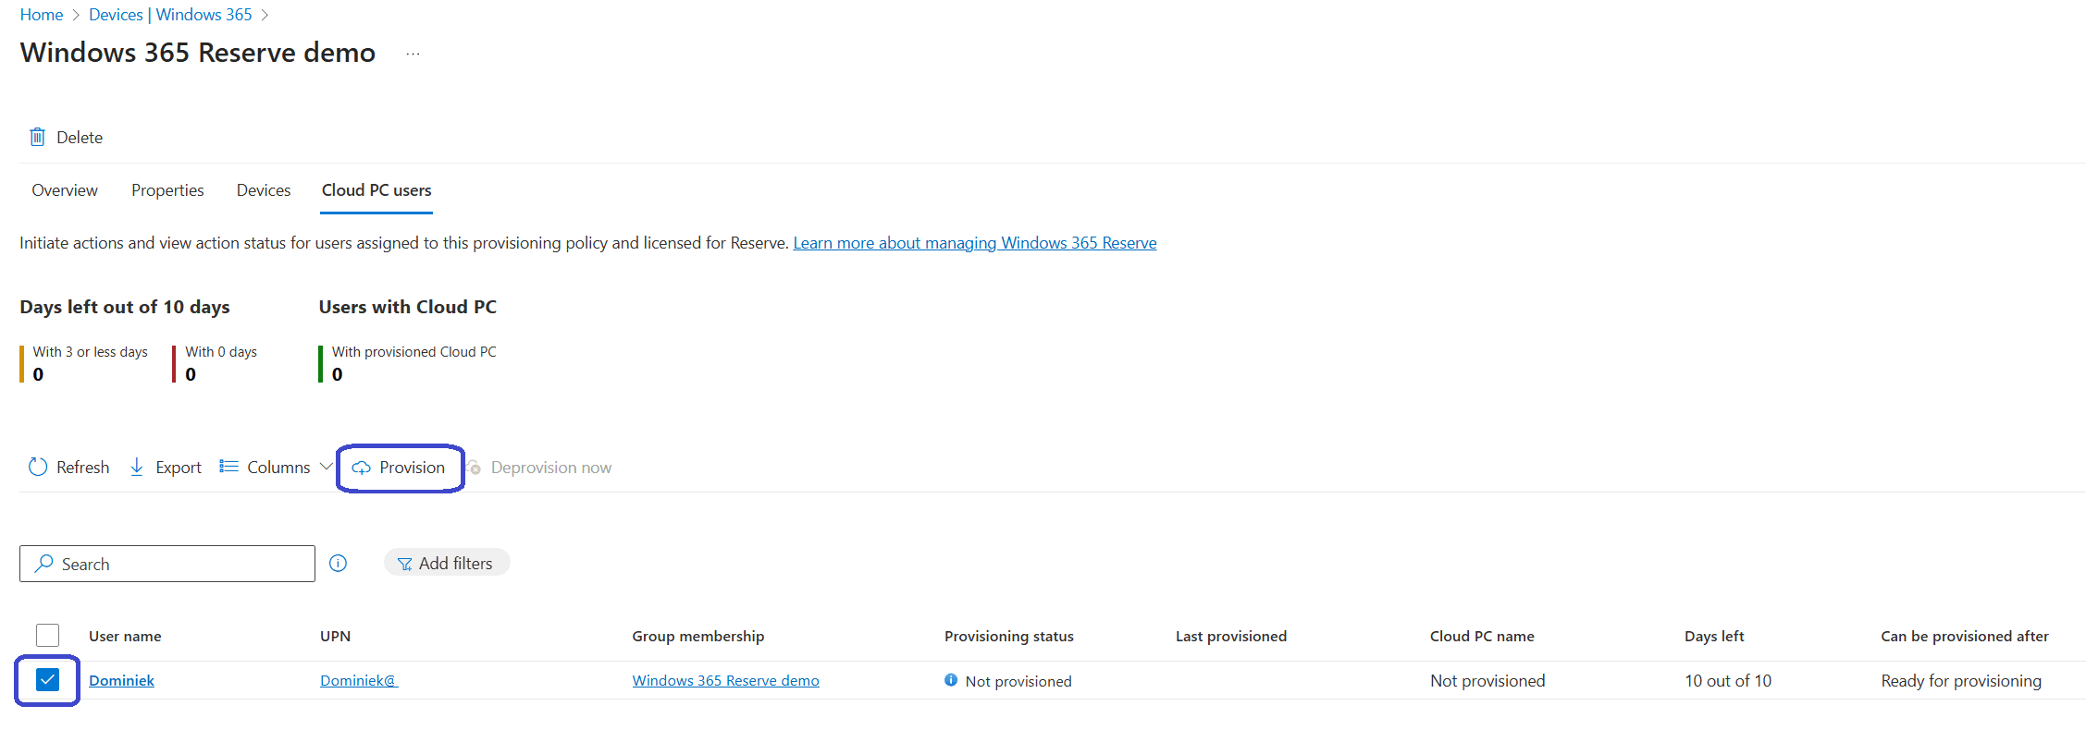Image resolution: width=2086 pixels, height=730 pixels.
Task: Click the Export download arrow icon
Action: click(x=137, y=467)
